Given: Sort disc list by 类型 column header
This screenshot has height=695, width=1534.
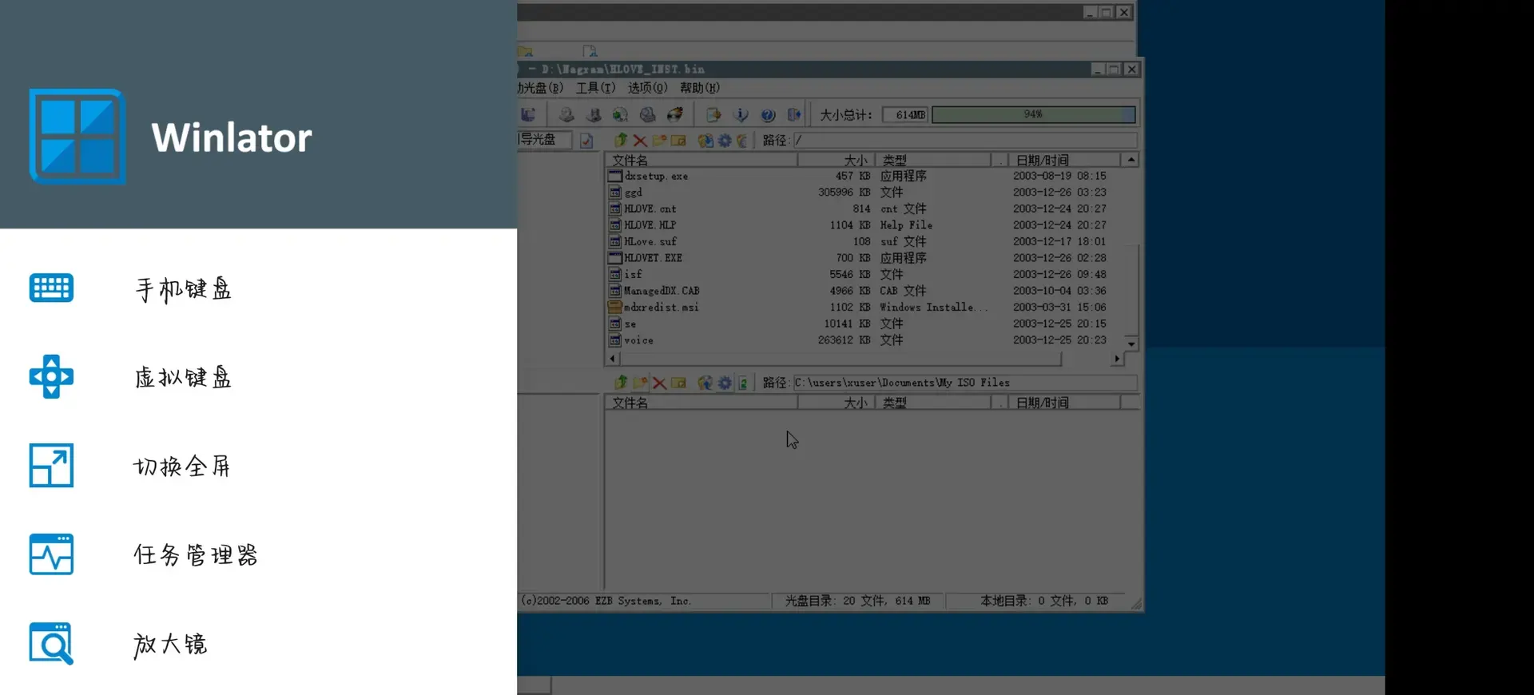Looking at the screenshot, I should pos(933,161).
